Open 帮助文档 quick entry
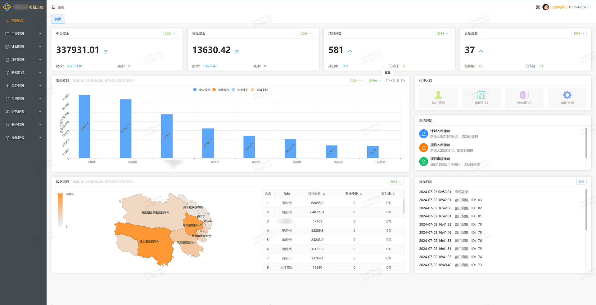The width and height of the screenshot is (596, 305). [x=567, y=98]
